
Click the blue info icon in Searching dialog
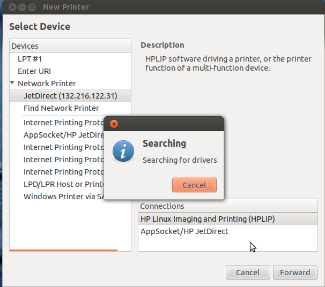point(123,151)
